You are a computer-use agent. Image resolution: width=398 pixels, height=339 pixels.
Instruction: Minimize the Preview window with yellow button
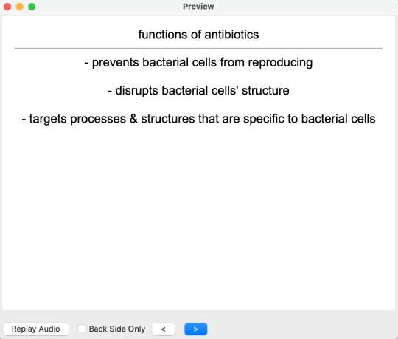20,7
